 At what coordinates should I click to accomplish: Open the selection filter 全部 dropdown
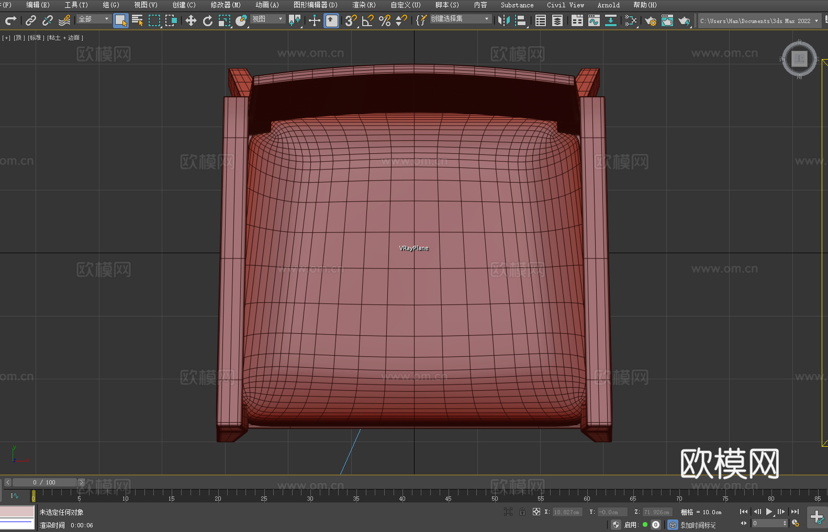pos(94,19)
